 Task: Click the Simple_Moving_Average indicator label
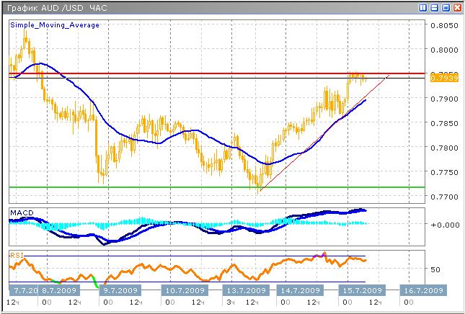(55, 24)
